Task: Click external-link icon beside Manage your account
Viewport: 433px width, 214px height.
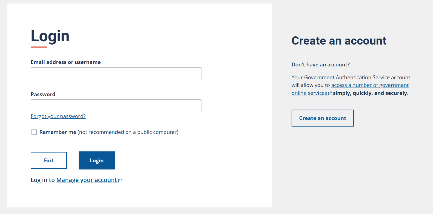Action: 120,181
